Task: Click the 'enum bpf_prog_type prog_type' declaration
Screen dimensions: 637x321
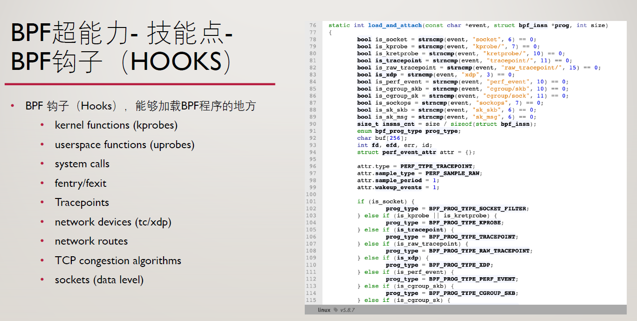Action: [409, 131]
